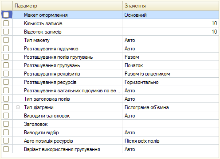The width and height of the screenshot is (220, 159).
Task: Check the Відсоток записів box
Action: point(6,32)
